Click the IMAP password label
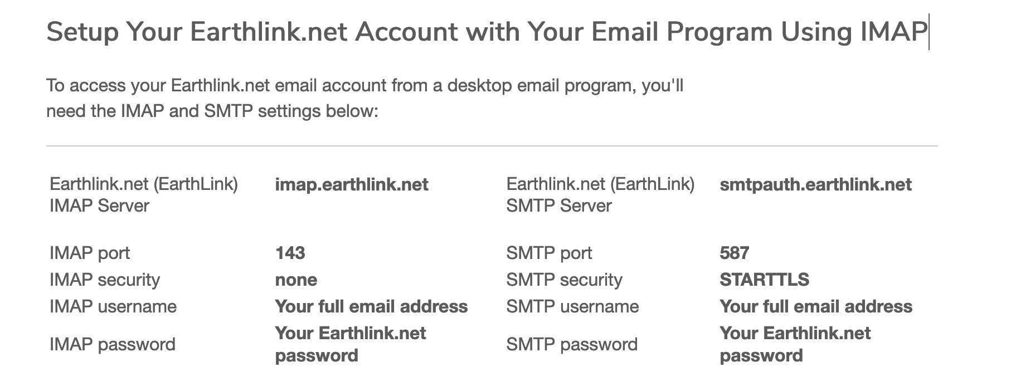This screenshot has height=391, width=1011. click(113, 344)
